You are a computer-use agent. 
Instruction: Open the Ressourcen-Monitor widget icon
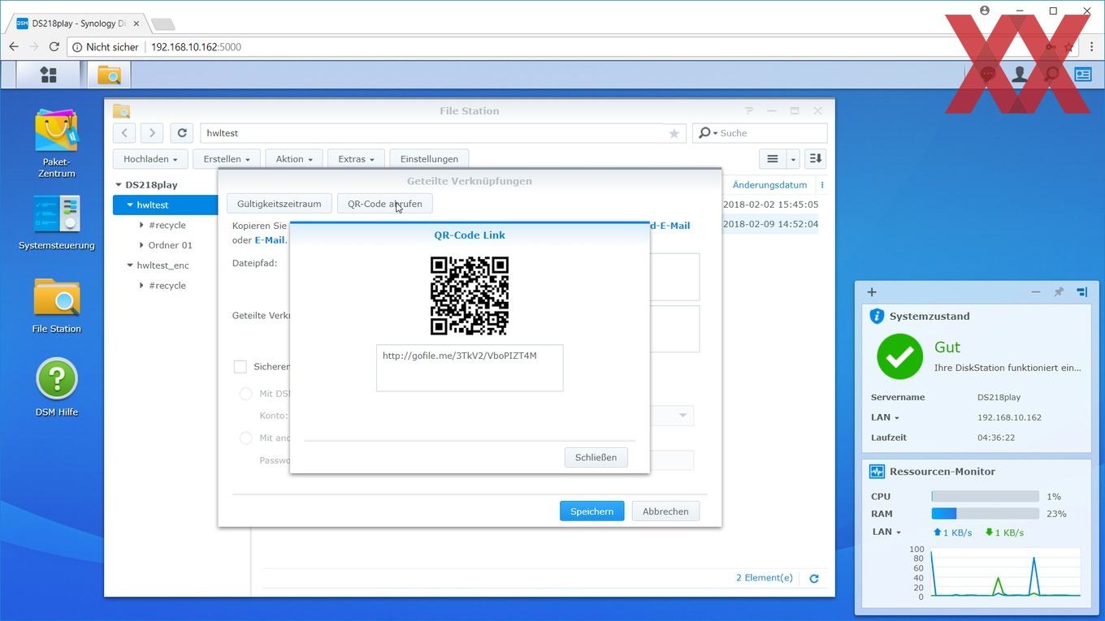point(877,472)
